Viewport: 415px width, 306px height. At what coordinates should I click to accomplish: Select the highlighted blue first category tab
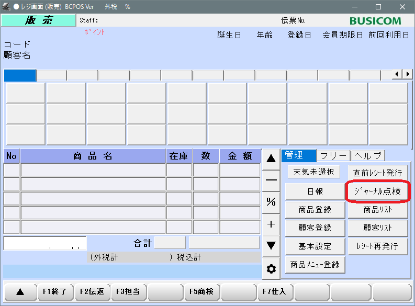point(20,75)
